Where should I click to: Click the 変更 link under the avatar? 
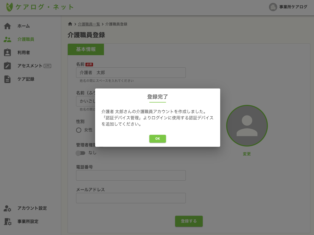click(x=247, y=154)
